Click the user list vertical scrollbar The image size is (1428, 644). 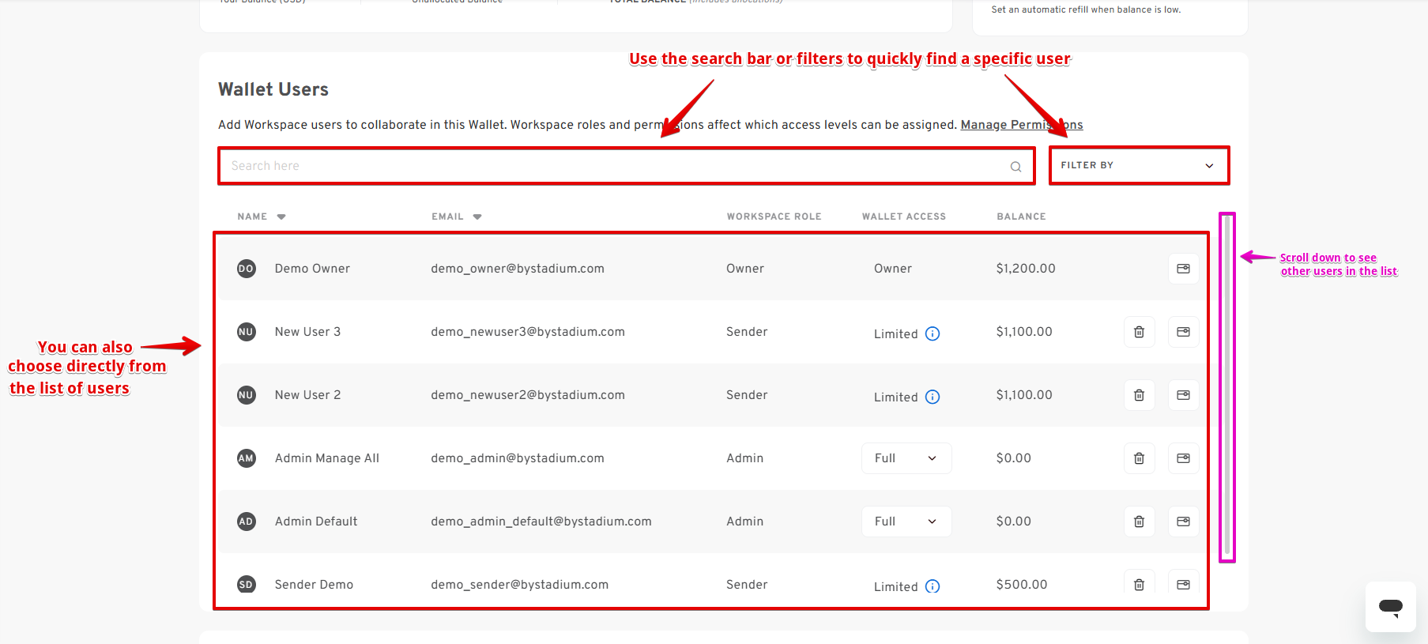point(1226,386)
